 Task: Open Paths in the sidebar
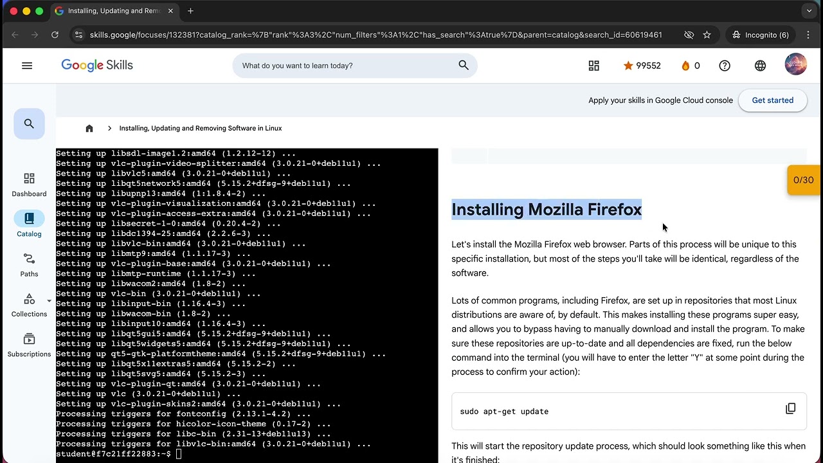coord(29,265)
